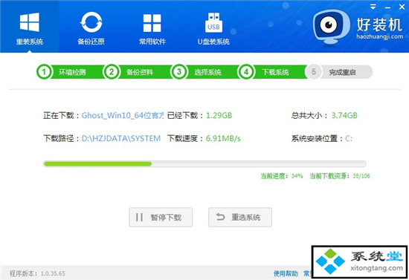Click the backup restore circular arrows icon
Viewport: 409px width, 280px height.
coord(91,22)
